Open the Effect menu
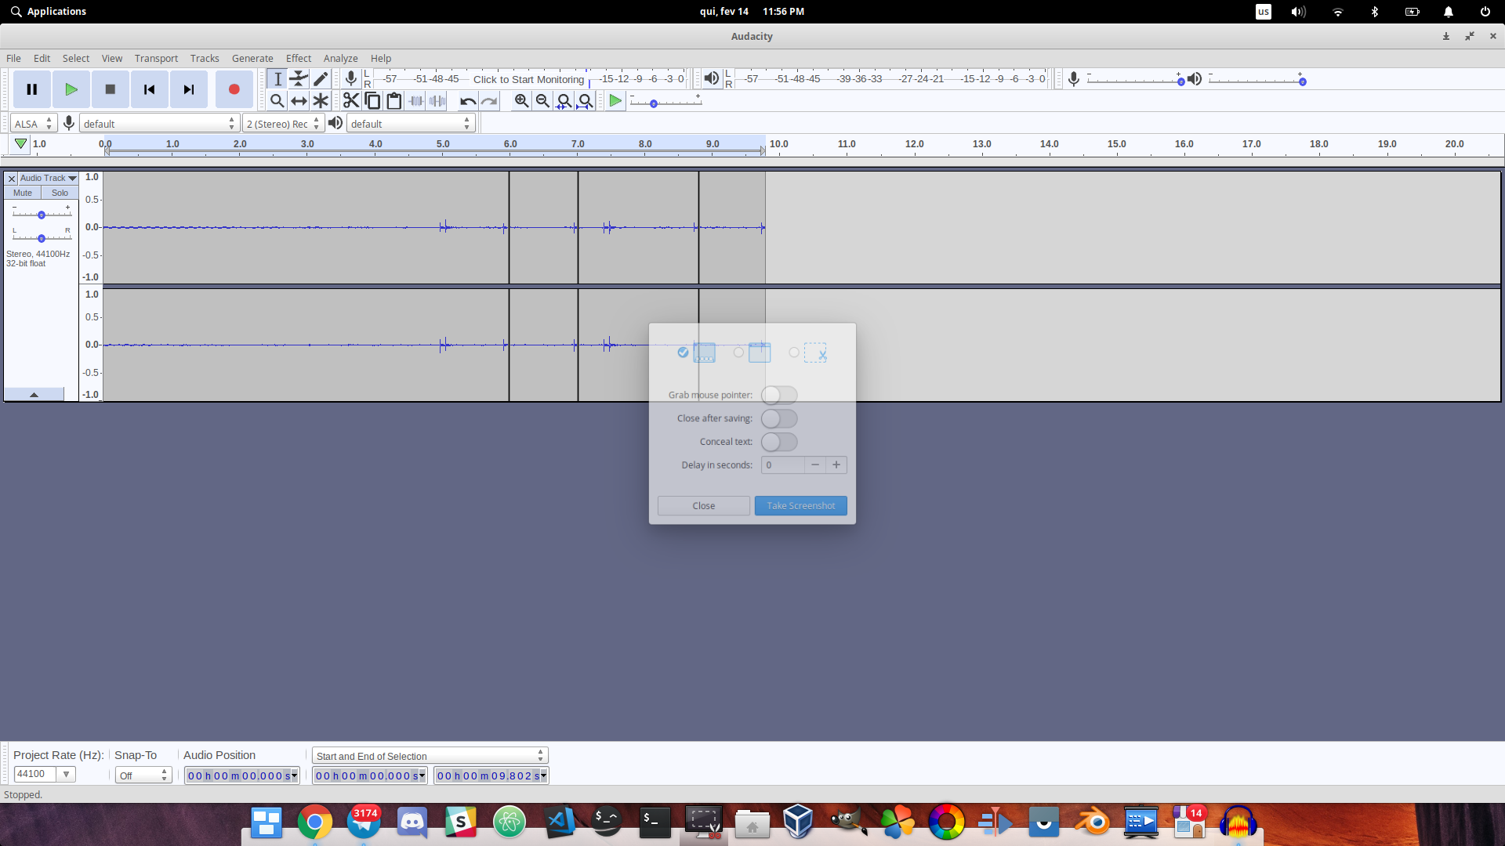This screenshot has height=846, width=1505. (298, 58)
